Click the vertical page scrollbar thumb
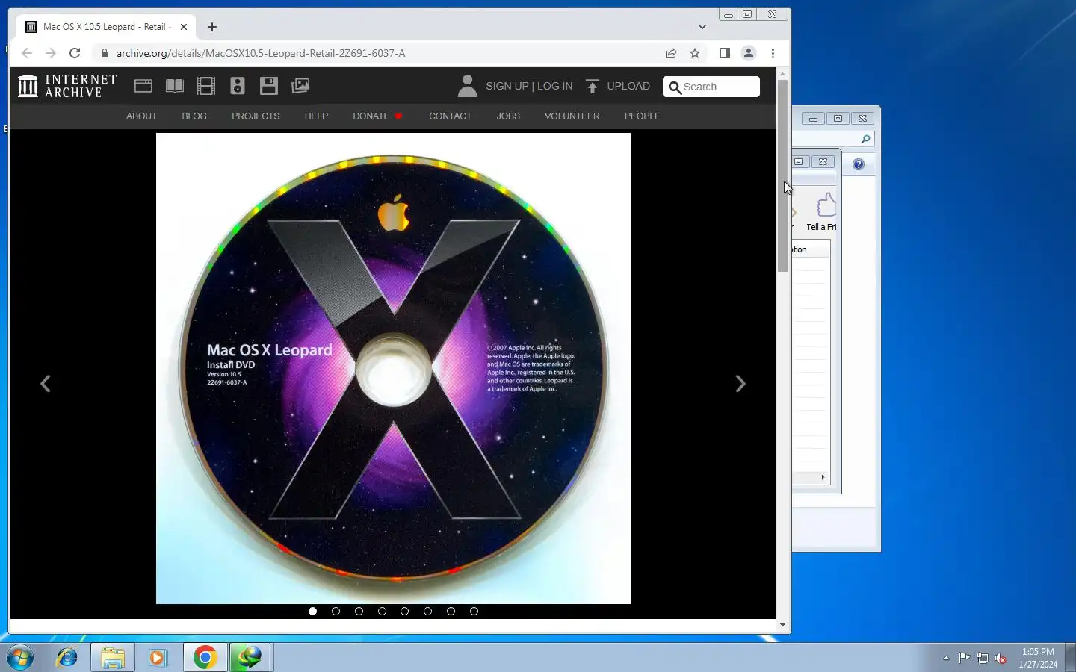This screenshot has height=672, width=1076. tap(782, 175)
